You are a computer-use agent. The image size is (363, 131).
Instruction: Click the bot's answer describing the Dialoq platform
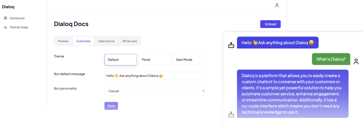(x=293, y=94)
